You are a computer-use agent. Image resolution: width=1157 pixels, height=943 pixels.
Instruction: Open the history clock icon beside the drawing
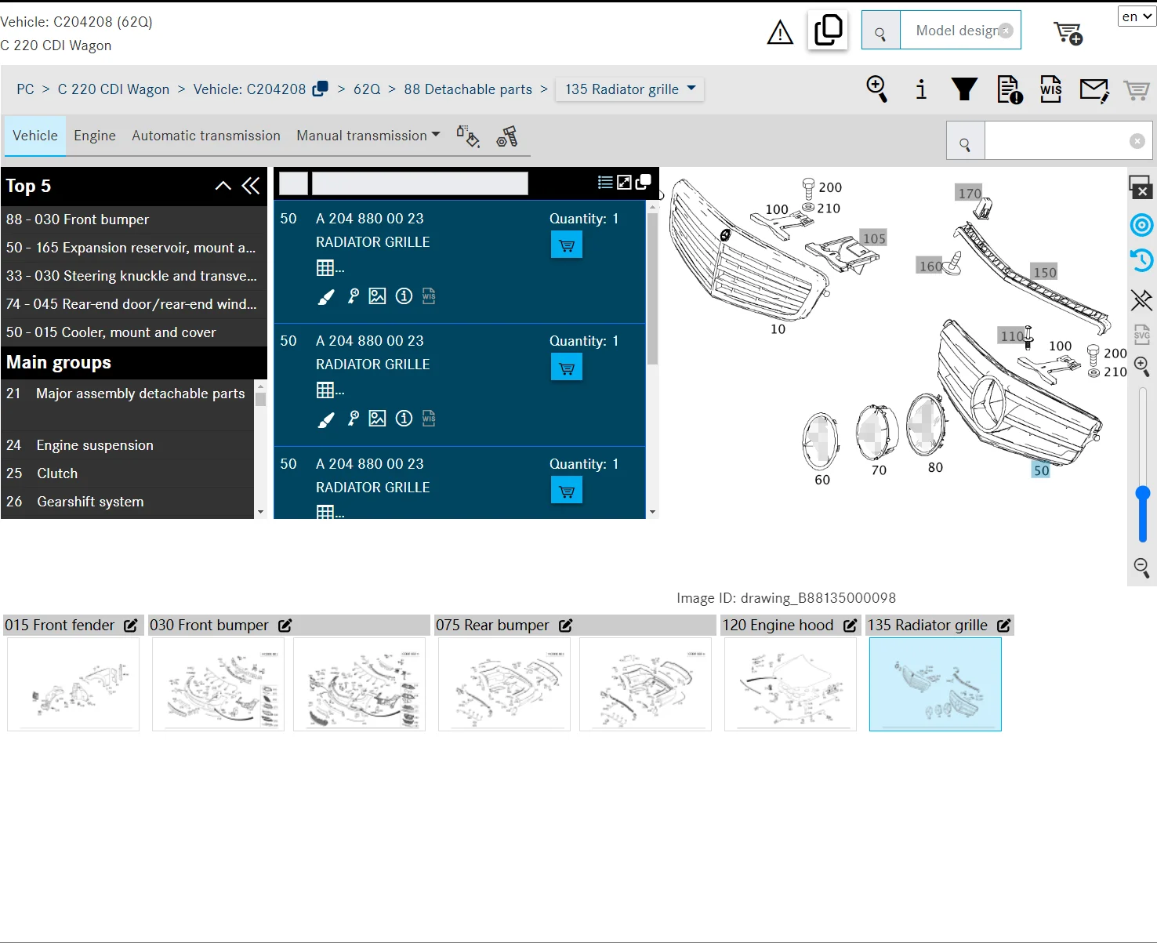click(x=1142, y=260)
